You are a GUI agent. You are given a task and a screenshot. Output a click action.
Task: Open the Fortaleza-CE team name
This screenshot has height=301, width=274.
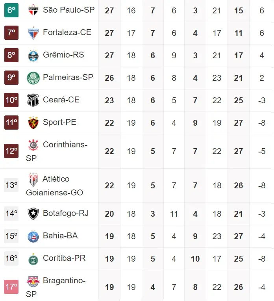[x=67, y=33]
